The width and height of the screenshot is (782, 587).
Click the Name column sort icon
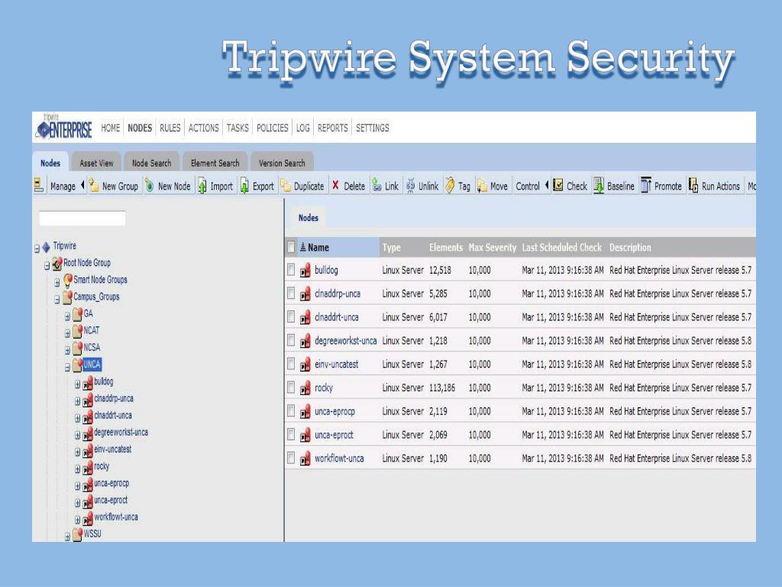point(302,247)
